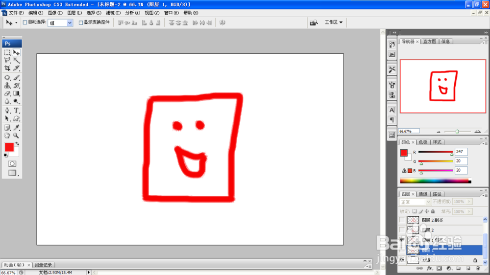
Task: Select the Custom Shape tool
Action: (16, 118)
